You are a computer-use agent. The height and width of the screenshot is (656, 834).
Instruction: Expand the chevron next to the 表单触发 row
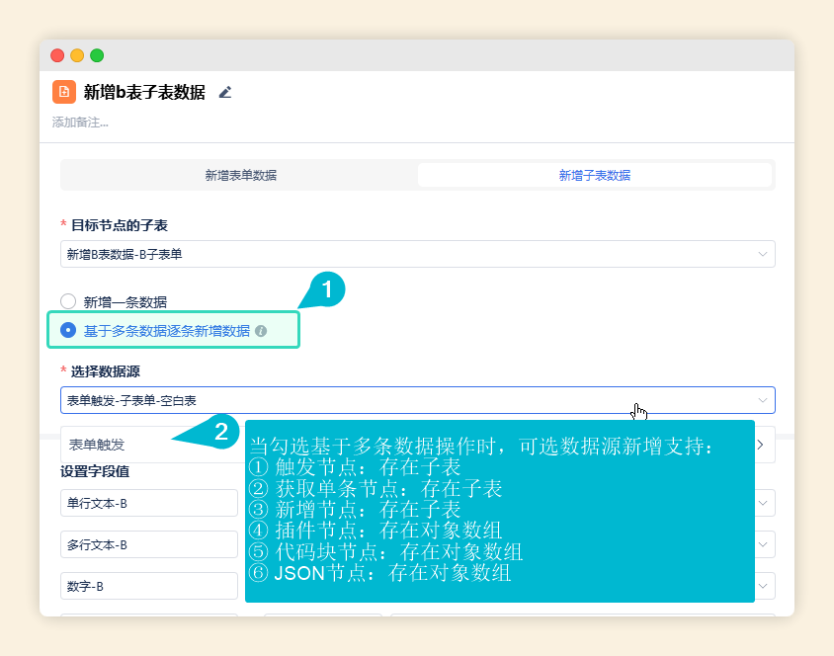click(759, 446)
